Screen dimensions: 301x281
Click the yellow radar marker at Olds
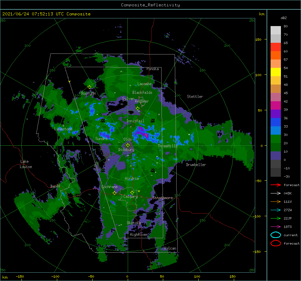click(x=128, y=145)
